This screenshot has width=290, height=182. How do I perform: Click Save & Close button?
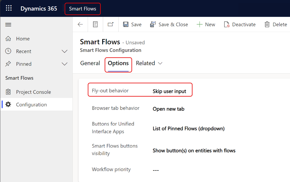pyautogui.click(x=169, y=24)
